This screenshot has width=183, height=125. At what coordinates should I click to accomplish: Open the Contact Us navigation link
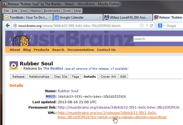106,50
